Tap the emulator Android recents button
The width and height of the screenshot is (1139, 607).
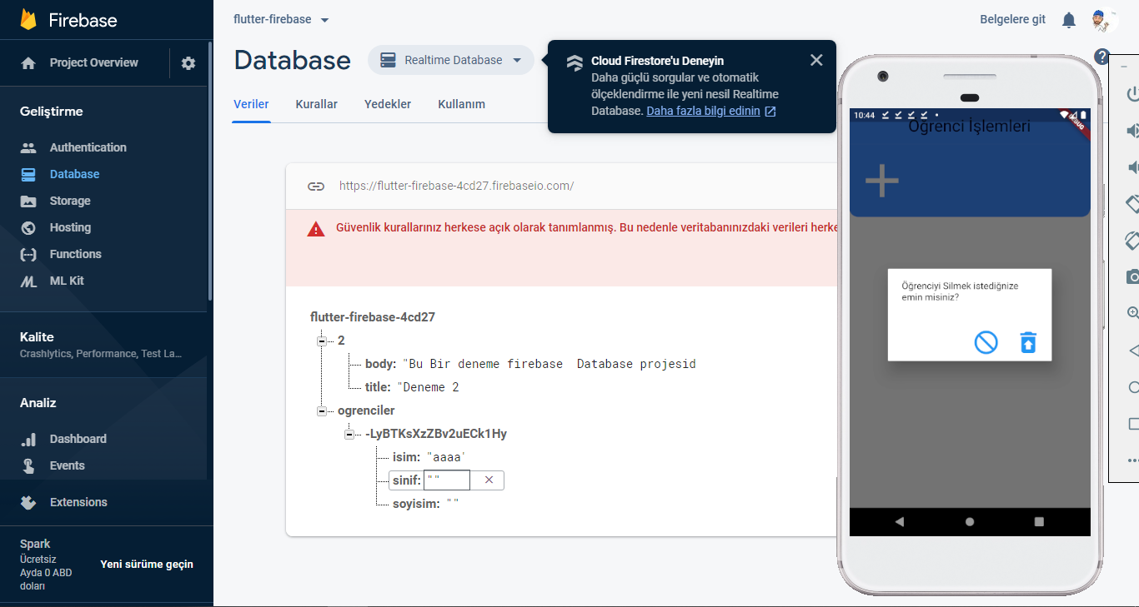[x=1039, y=522]
